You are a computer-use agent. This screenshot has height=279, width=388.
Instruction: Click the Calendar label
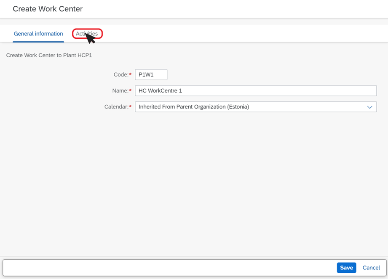click(x=118, y=107)
